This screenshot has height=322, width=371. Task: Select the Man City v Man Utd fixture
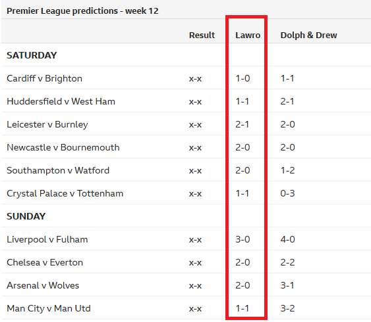click(x=49, y=308)
